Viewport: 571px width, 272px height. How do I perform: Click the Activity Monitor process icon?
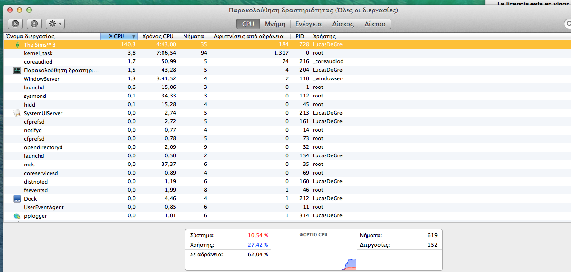point(17,70)
